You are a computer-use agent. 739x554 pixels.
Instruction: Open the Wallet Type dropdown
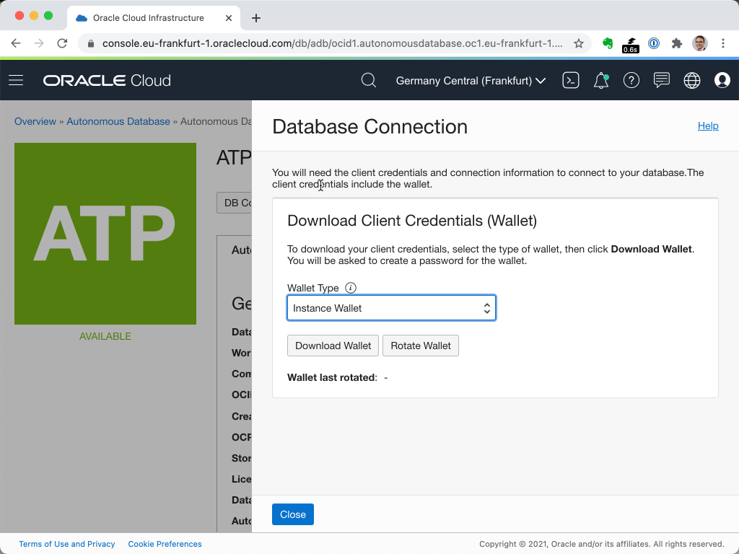click(391, 308)
